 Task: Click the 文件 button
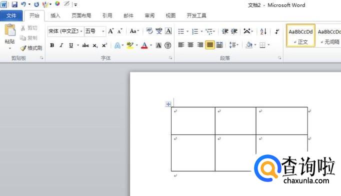tap(11, 15)
